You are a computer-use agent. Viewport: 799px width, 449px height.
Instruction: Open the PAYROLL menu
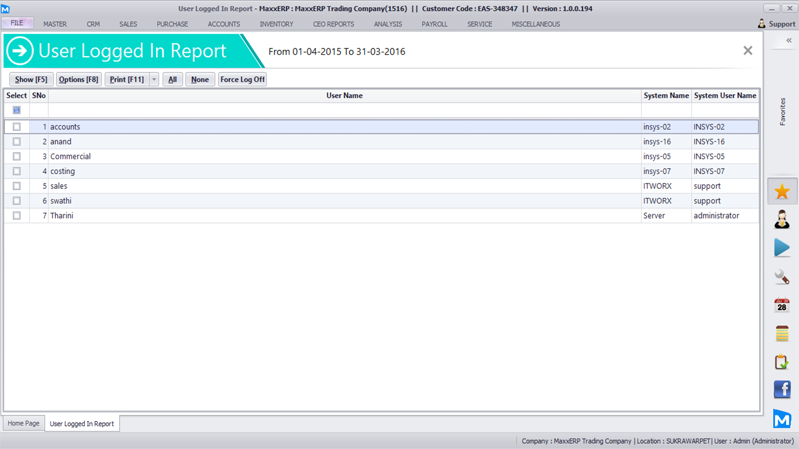[434, 24]
